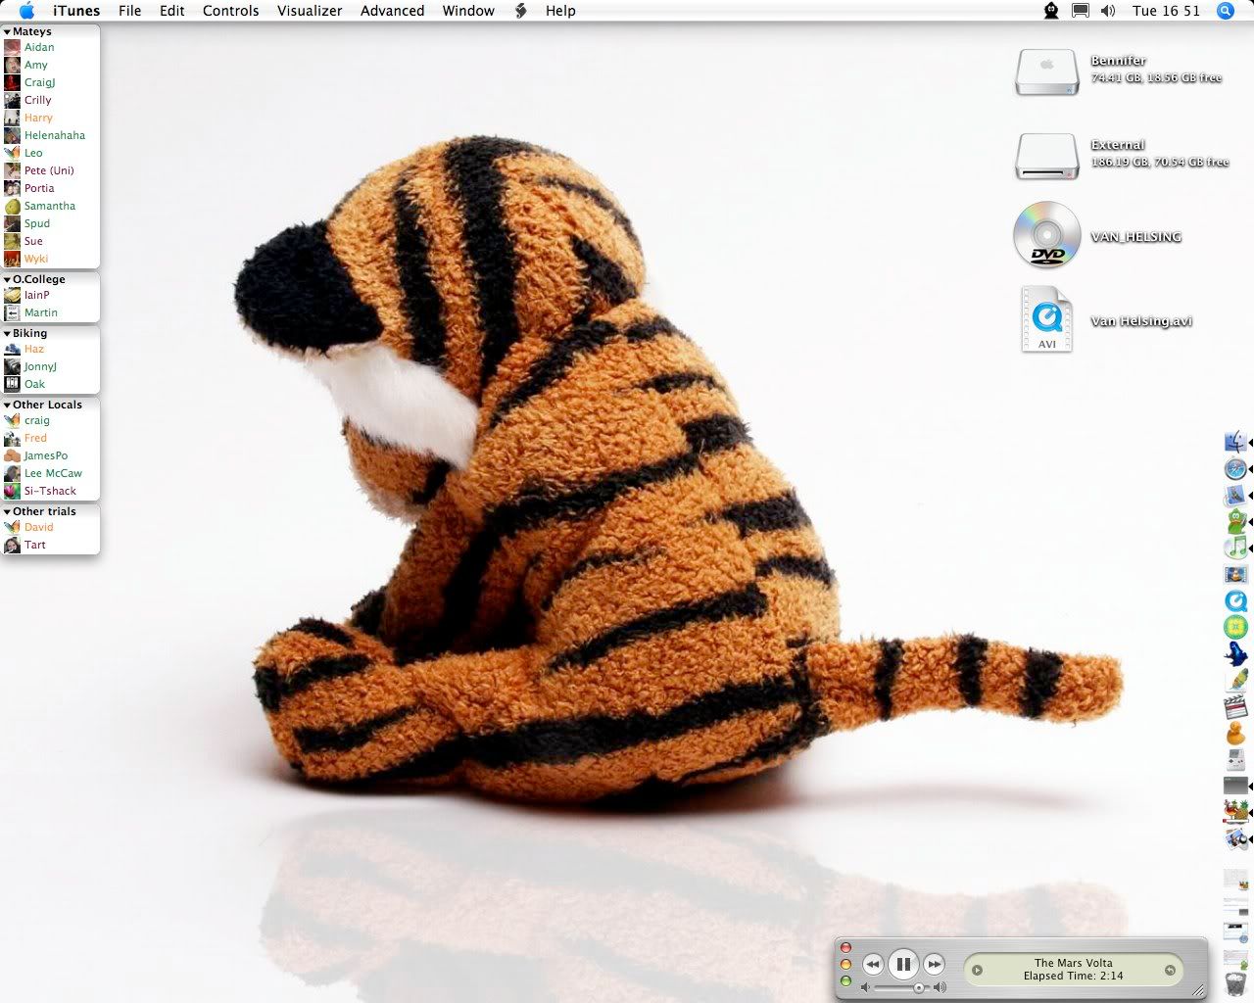The image size is (1254, 1003).
Task: Open the Controls menu
Action: 231,11
